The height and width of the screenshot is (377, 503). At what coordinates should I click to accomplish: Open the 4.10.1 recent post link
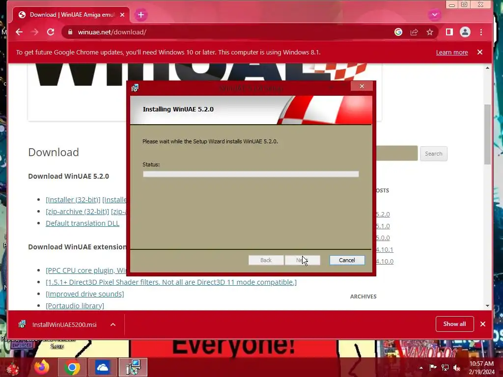point(385,249)
